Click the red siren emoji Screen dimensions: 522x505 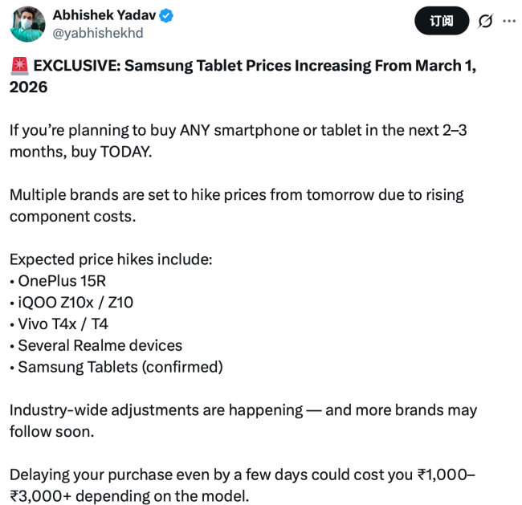coord(18,66)
